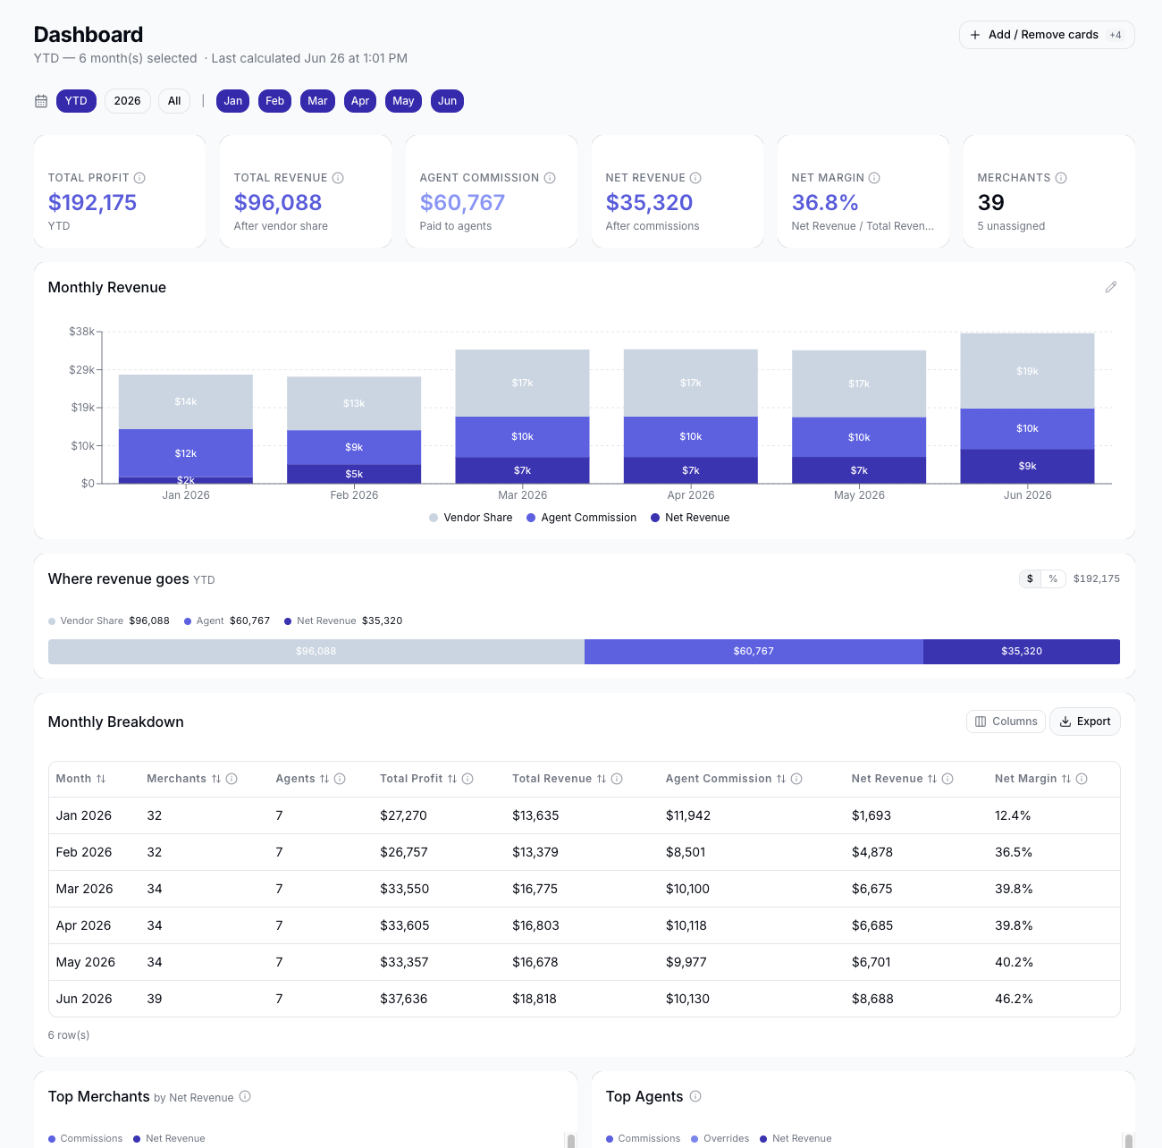Image resolution: width=1162 pixels, height=1148 pixels.
Task: Click Top Agents section info icon
Action: (695, 1096)
